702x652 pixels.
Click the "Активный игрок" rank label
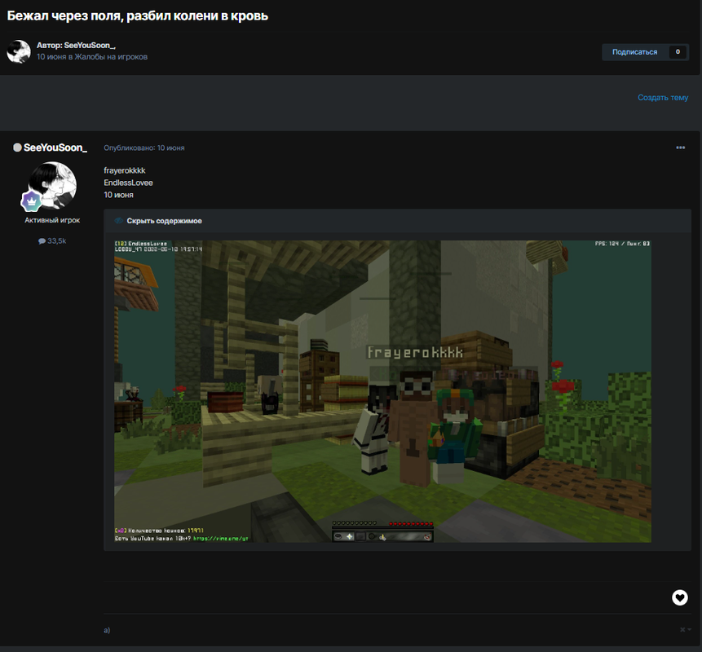click(52, 220)
